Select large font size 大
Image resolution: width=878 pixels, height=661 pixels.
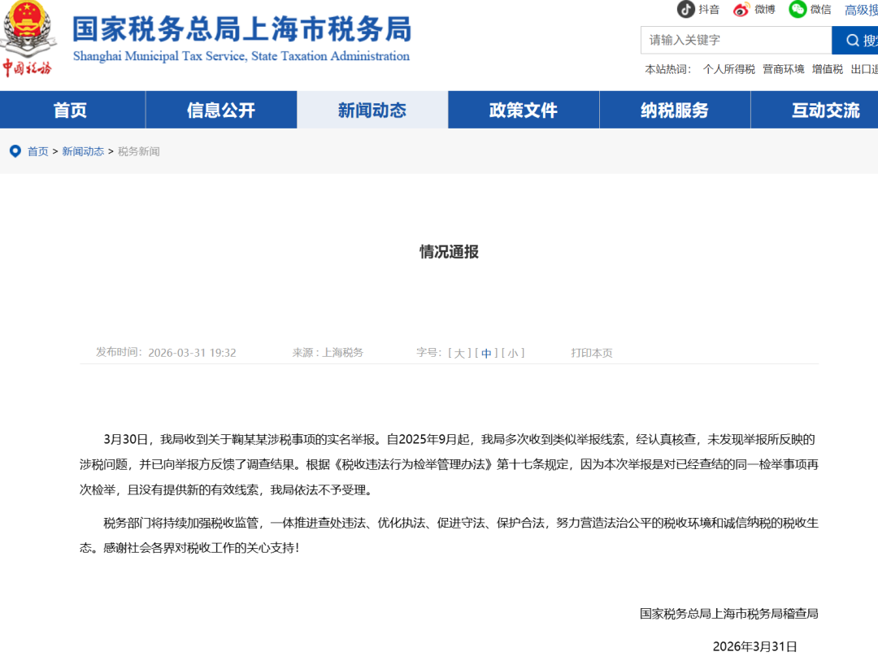click(x=459, y=353)
